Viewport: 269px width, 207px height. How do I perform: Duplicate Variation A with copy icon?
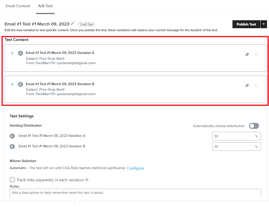point(247,54)
